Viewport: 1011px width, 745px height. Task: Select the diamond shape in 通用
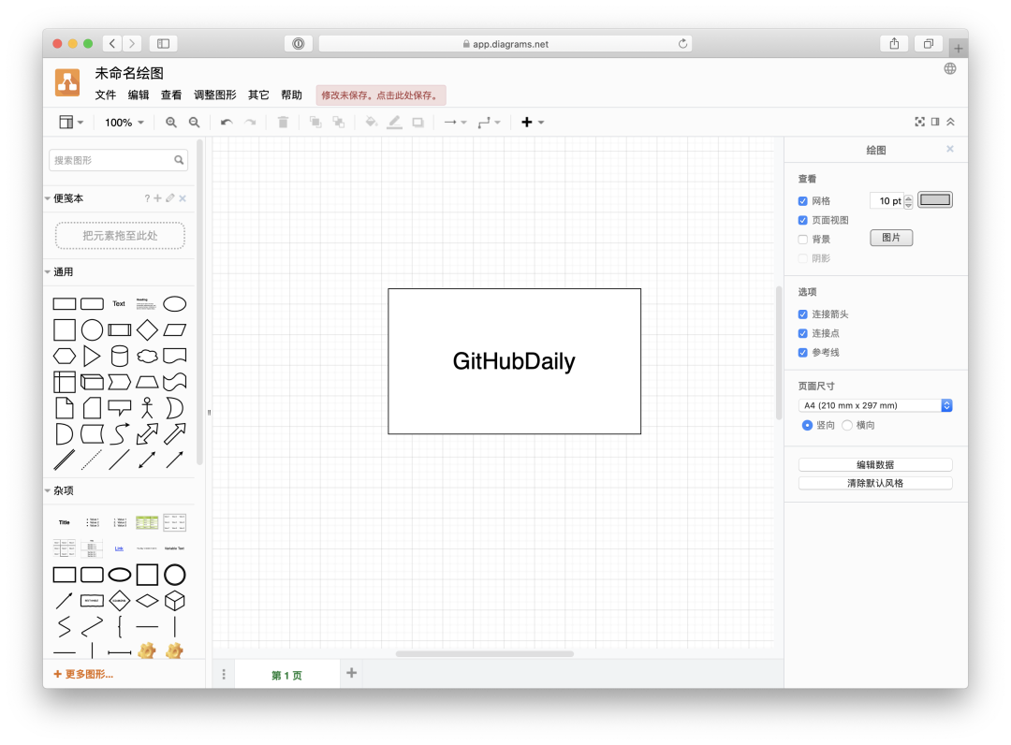coord(147,330)
